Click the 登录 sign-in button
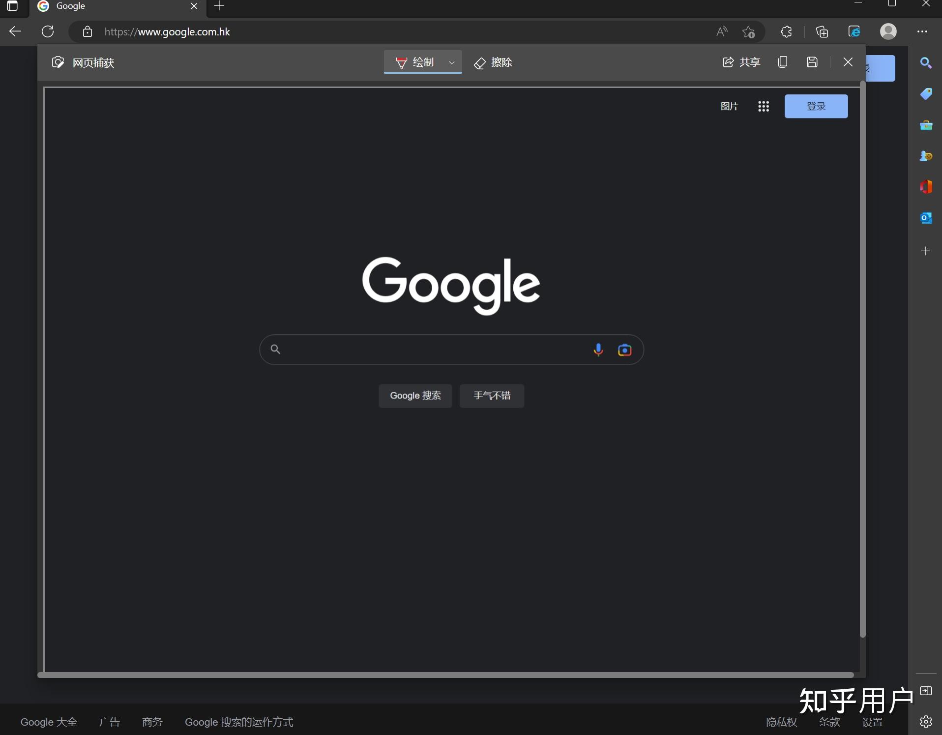 [x=816, y=106]
